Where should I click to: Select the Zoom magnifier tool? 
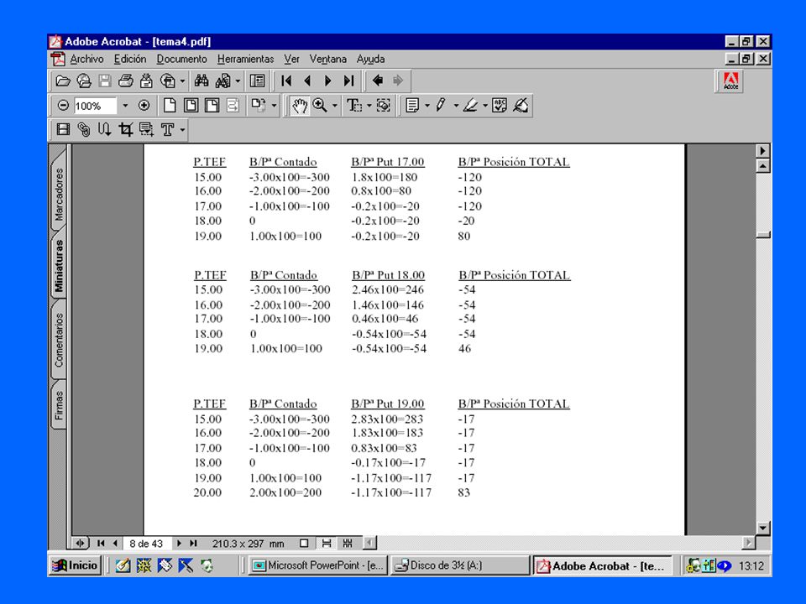coord(320,106)
